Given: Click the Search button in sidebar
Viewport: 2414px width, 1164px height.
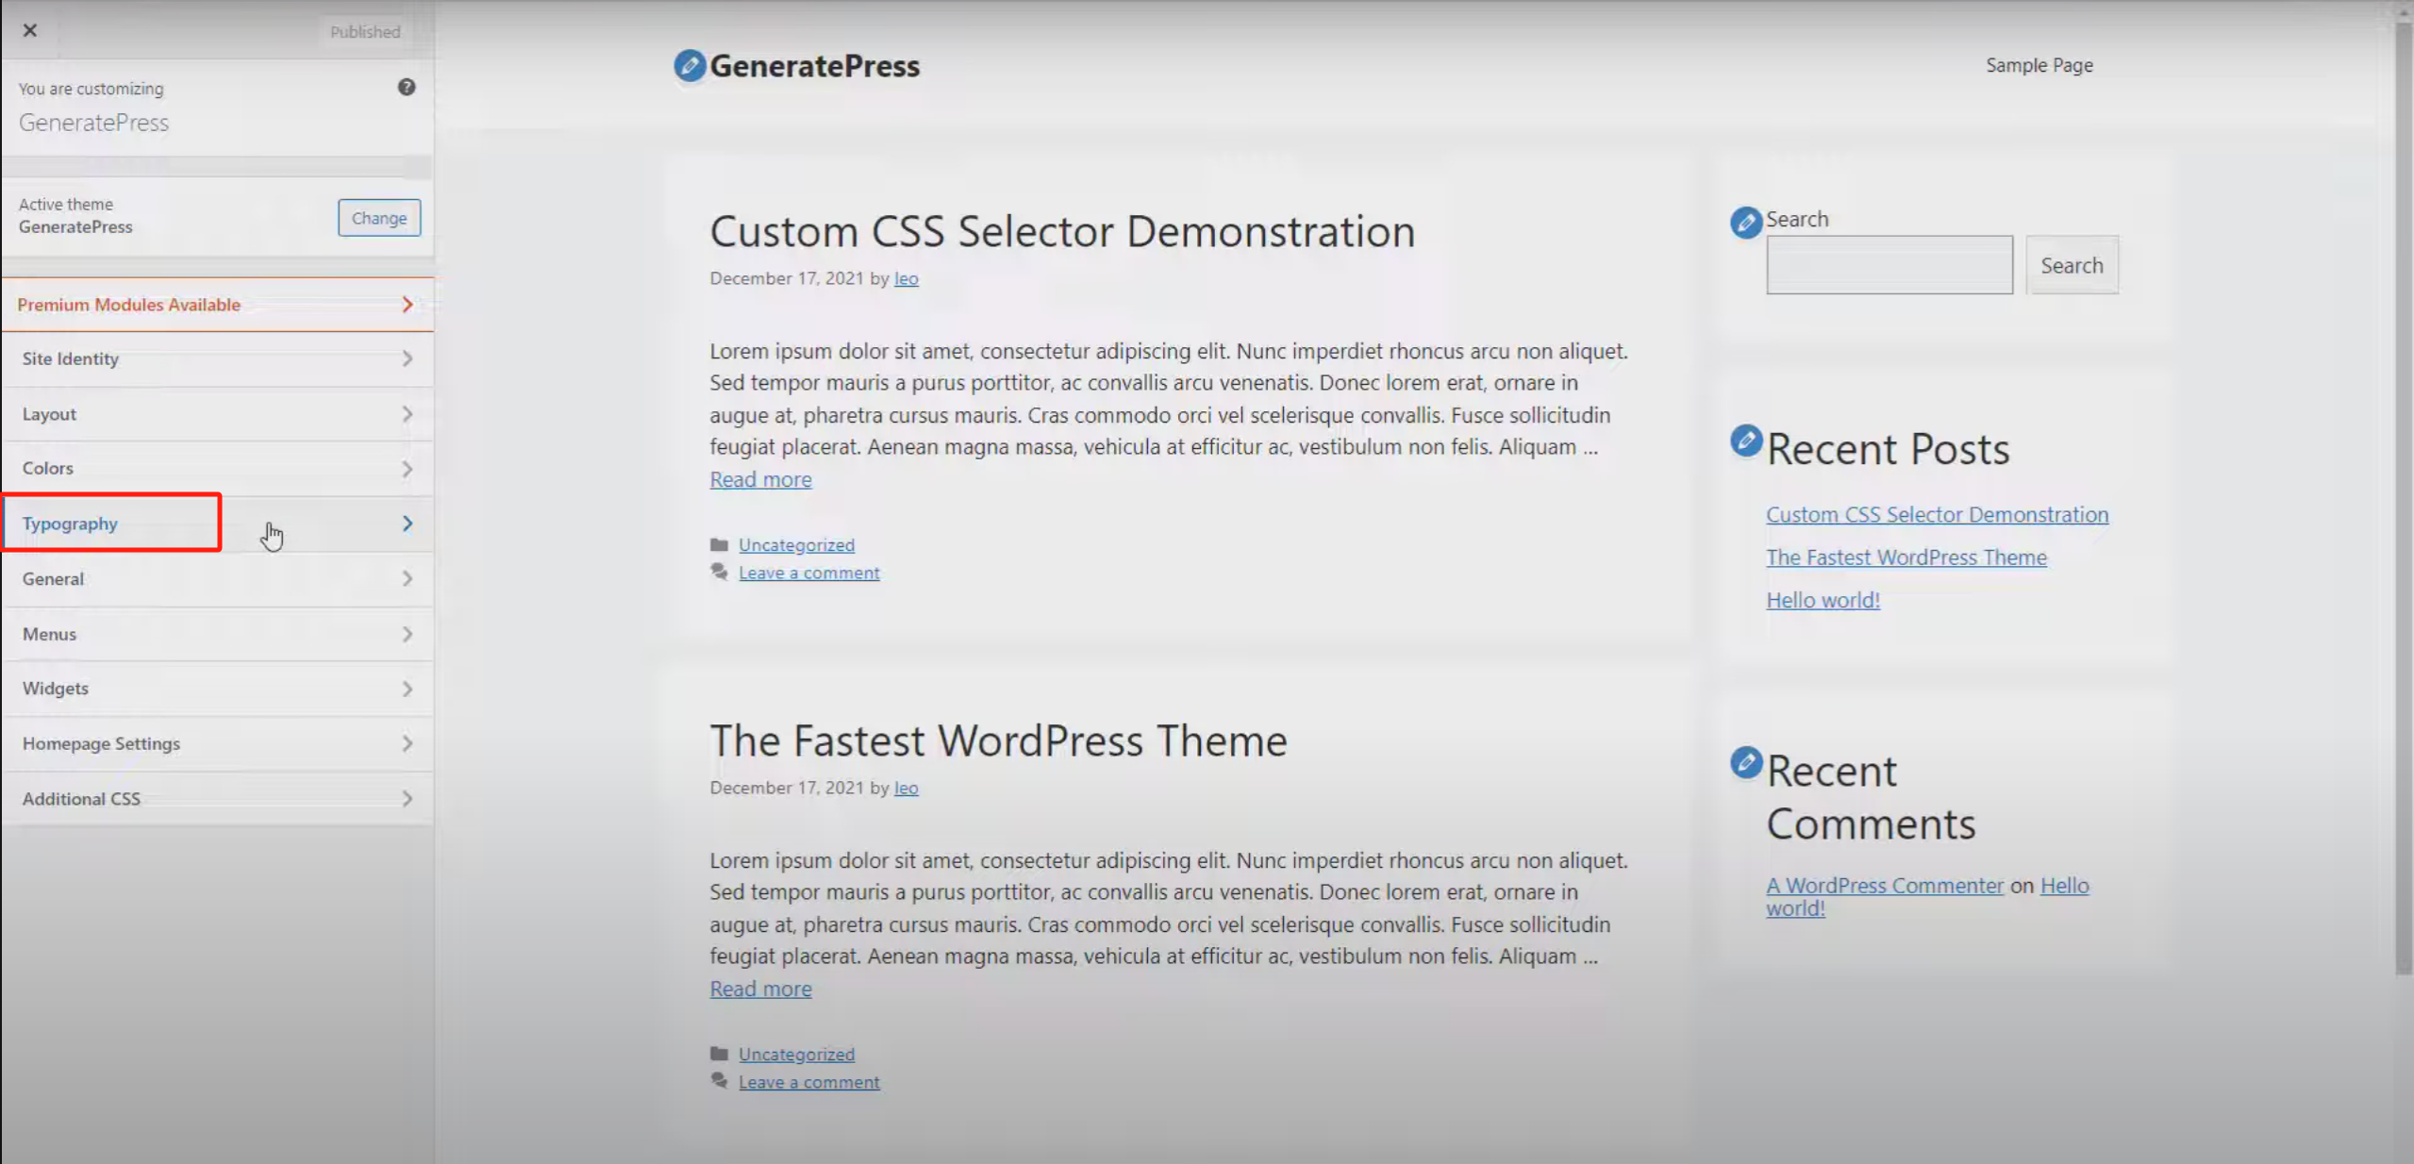Looking at the screenshot, I should [x=2072, y=264].
